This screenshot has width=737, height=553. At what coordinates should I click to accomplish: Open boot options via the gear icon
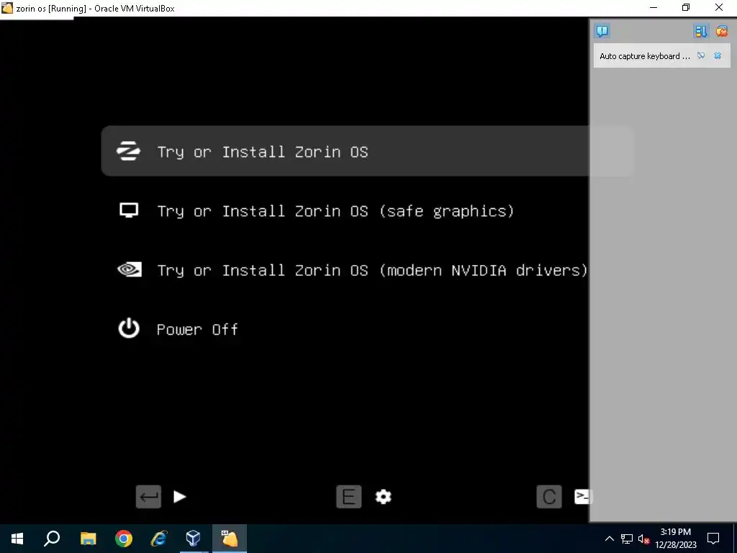[x=383, y=497]
